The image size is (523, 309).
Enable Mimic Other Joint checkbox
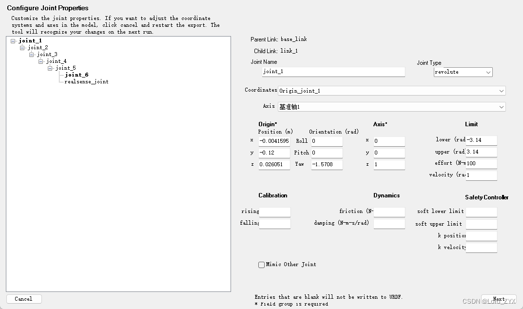pos(261,265)
